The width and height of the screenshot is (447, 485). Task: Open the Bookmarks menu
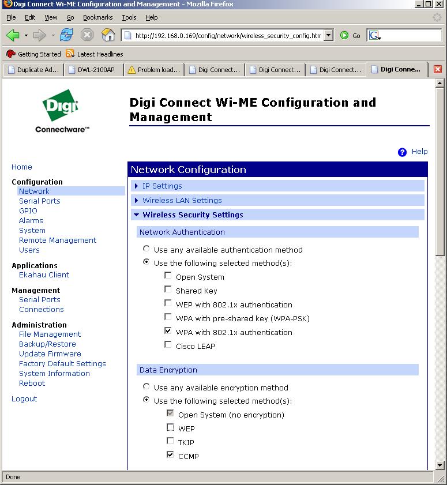tap(97, 18)
